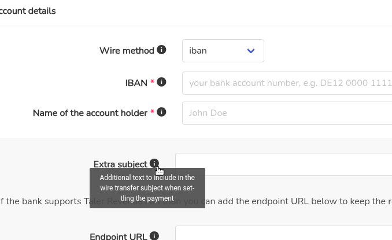Focus the IBAN bank account number field

pyautogui.click(x=287, y=83)
